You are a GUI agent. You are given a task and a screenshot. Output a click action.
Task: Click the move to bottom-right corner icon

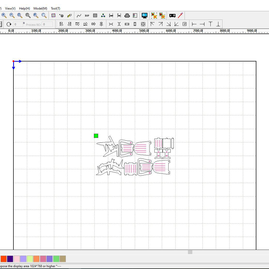[x=169, y=24]
